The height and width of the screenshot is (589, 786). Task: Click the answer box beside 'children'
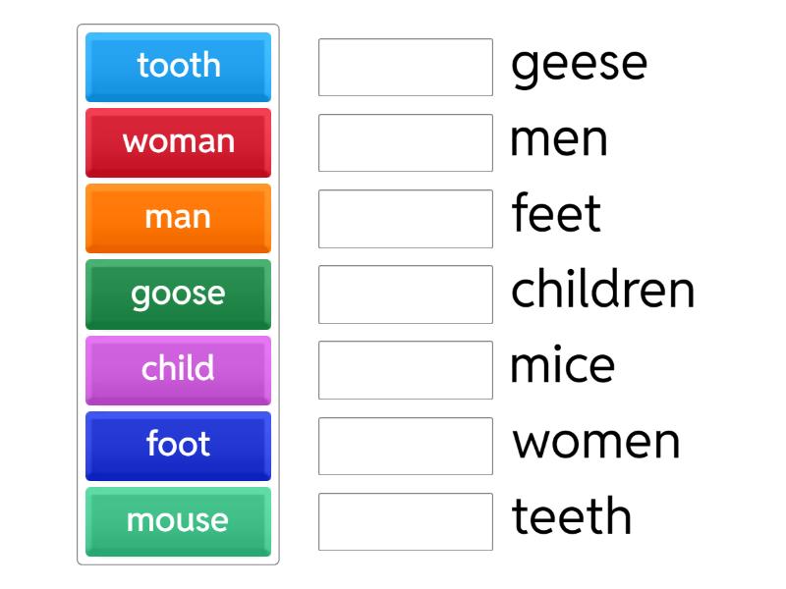click(405, 294)
